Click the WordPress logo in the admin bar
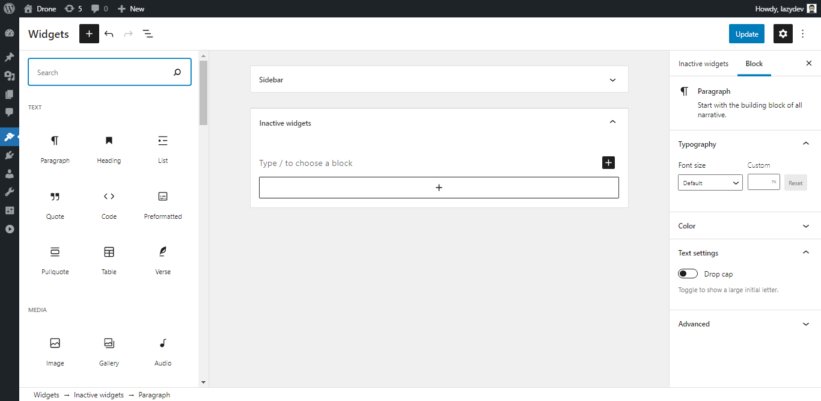The width and height of the screenshot is (821, 401). coord(9,8)
